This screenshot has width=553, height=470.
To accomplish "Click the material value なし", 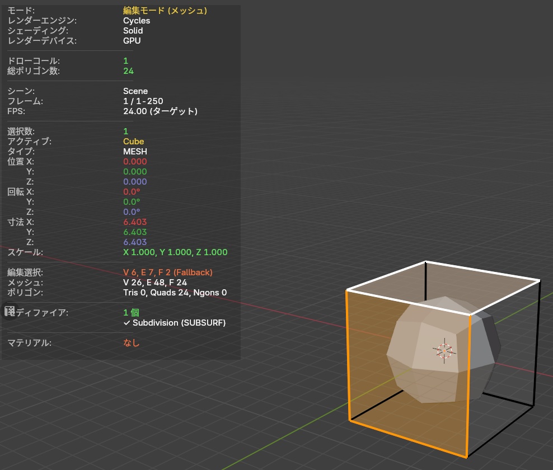I will (x=132, y=343).
